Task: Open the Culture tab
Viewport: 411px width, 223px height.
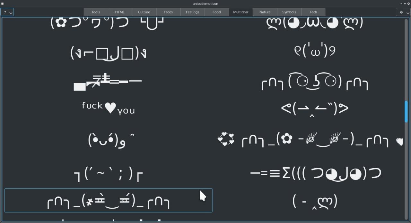Action: [x=144, y=12]
